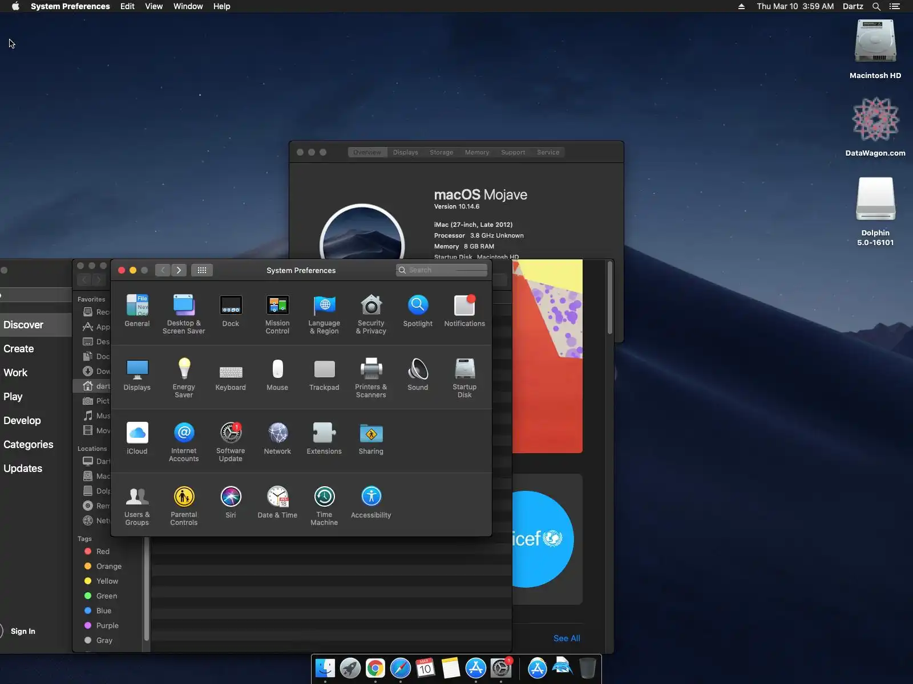Open Energy Saver preferences
Image resolution: width=913 pixels, height=684 pixels.
(x=184, y=378)
